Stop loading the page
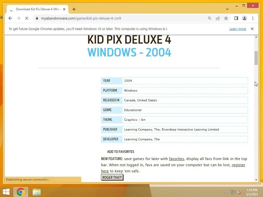Screen dimensions: 263x197 27,18
